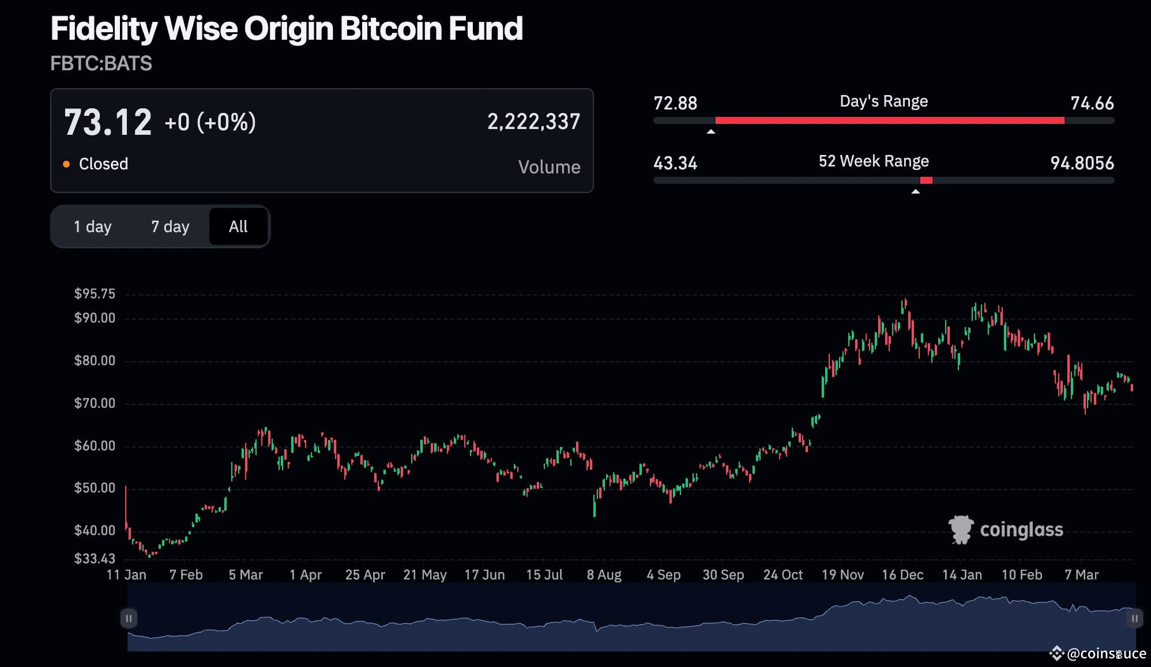Click the red marker on the 52 Week Range track
Viewport: 1151px width, 667px height.
(926, 180)
